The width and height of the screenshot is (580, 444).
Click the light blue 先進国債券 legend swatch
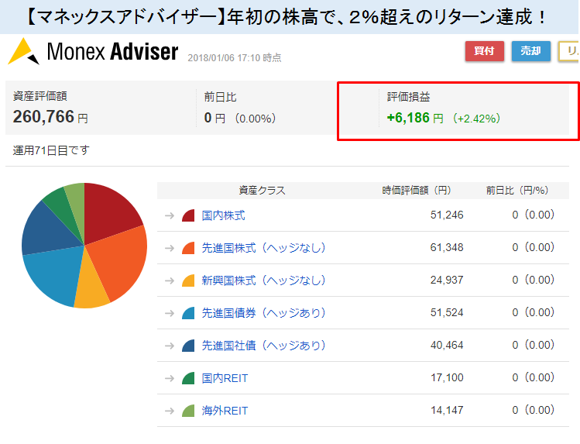[x=189, y=313]
